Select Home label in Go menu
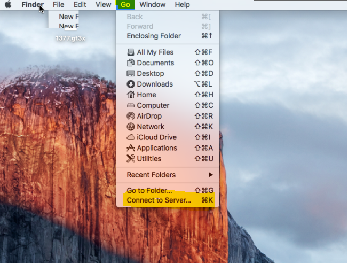 pyautogui.click(x=146, y=95)
